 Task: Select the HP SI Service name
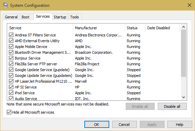coord(26,87)
